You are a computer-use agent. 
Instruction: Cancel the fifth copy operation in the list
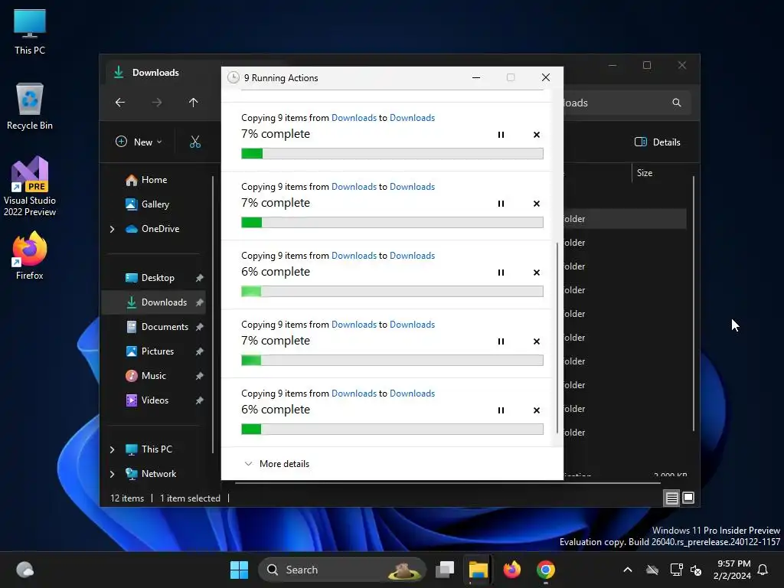click(x=537, y=410)
